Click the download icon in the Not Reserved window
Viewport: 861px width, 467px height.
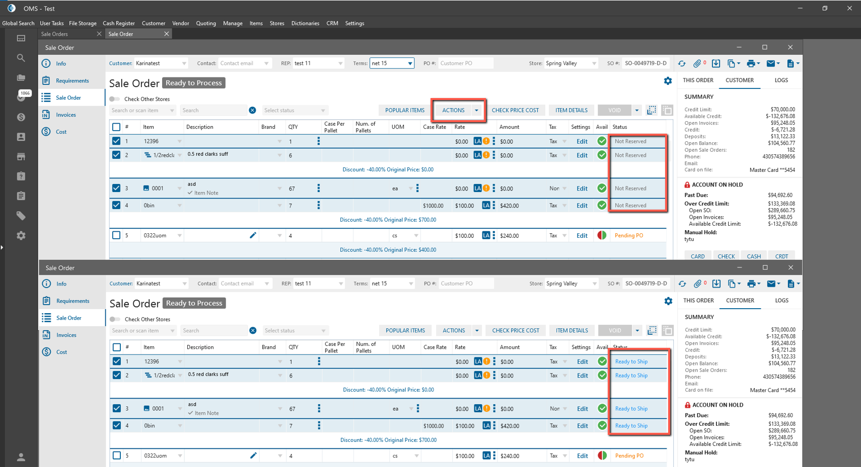pyautogui.click(x=716, y=63)
